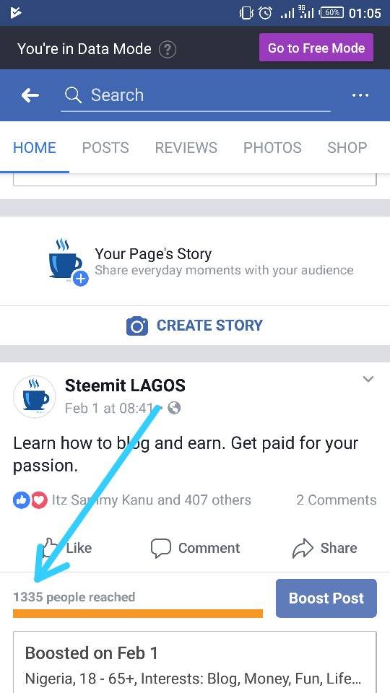Tap the orange reach progress bar
The height and width of the screenshot is (693, 390).
[x=138, y=614]
